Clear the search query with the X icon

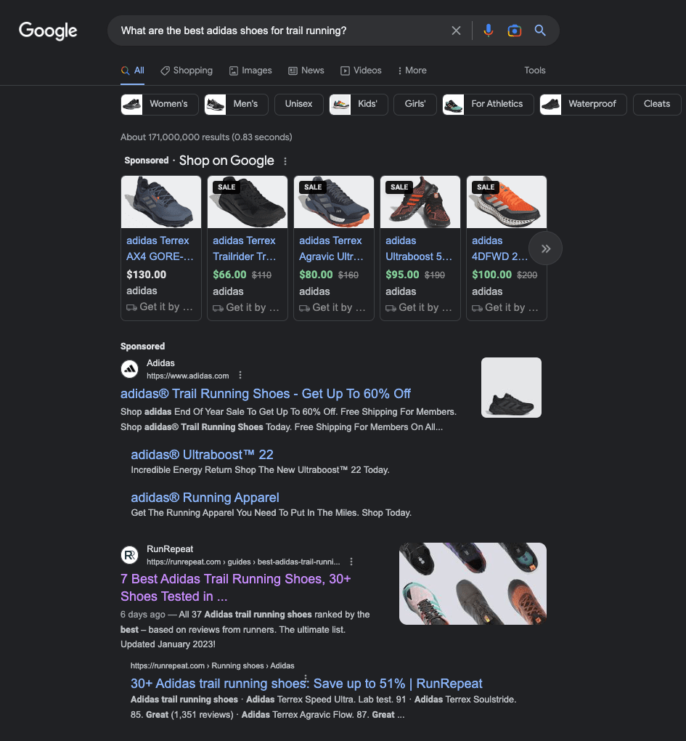pyautogui.click(x=456, y=31)
